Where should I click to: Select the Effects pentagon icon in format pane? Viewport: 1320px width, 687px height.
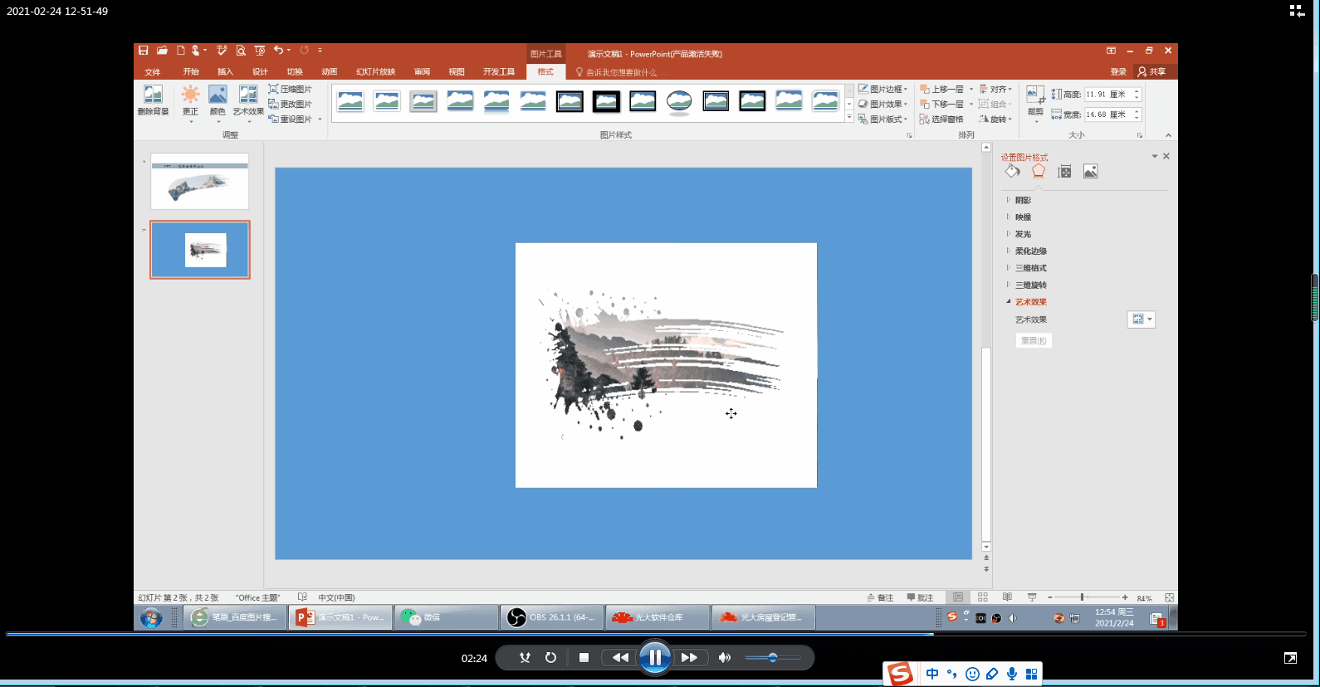[1039, 171]
